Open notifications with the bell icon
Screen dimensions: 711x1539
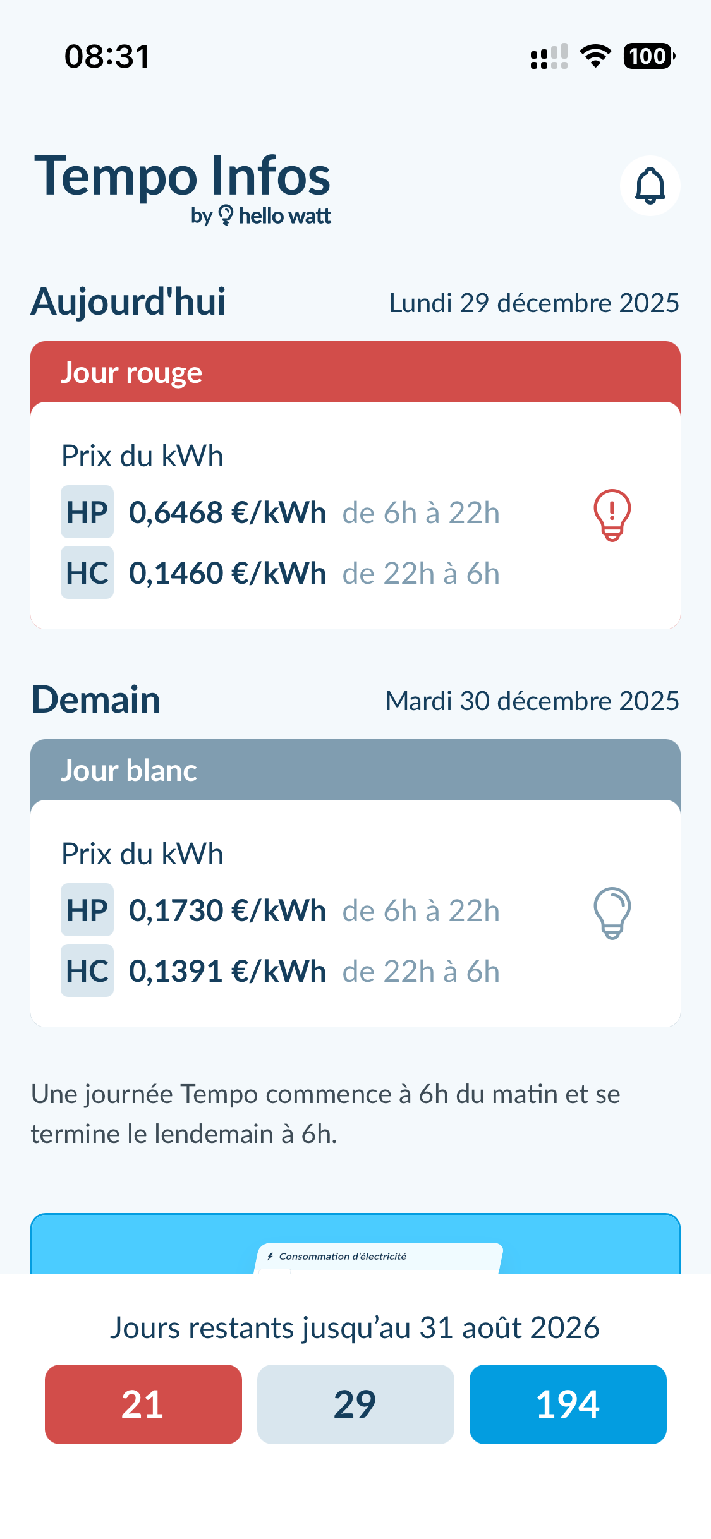click(650, 186)
